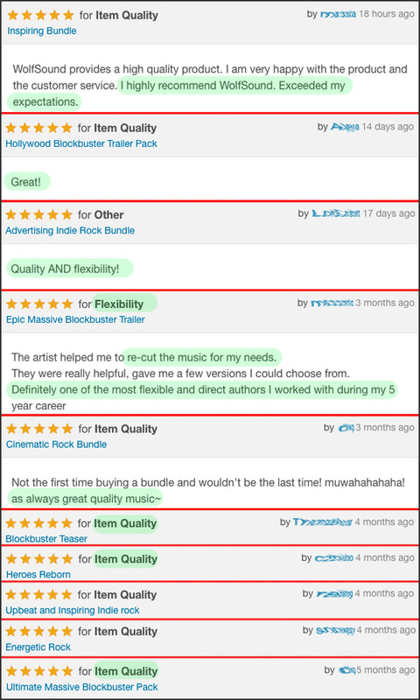This screenshot has height=700, width=420.
Task: Open Advertising Indie Rock Bundle link
Action: coord(70,230)
